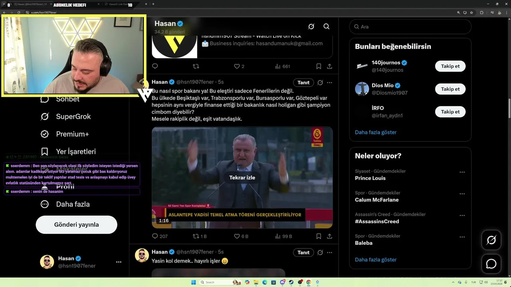Follow 140journos with Takip et

(450, 66)
